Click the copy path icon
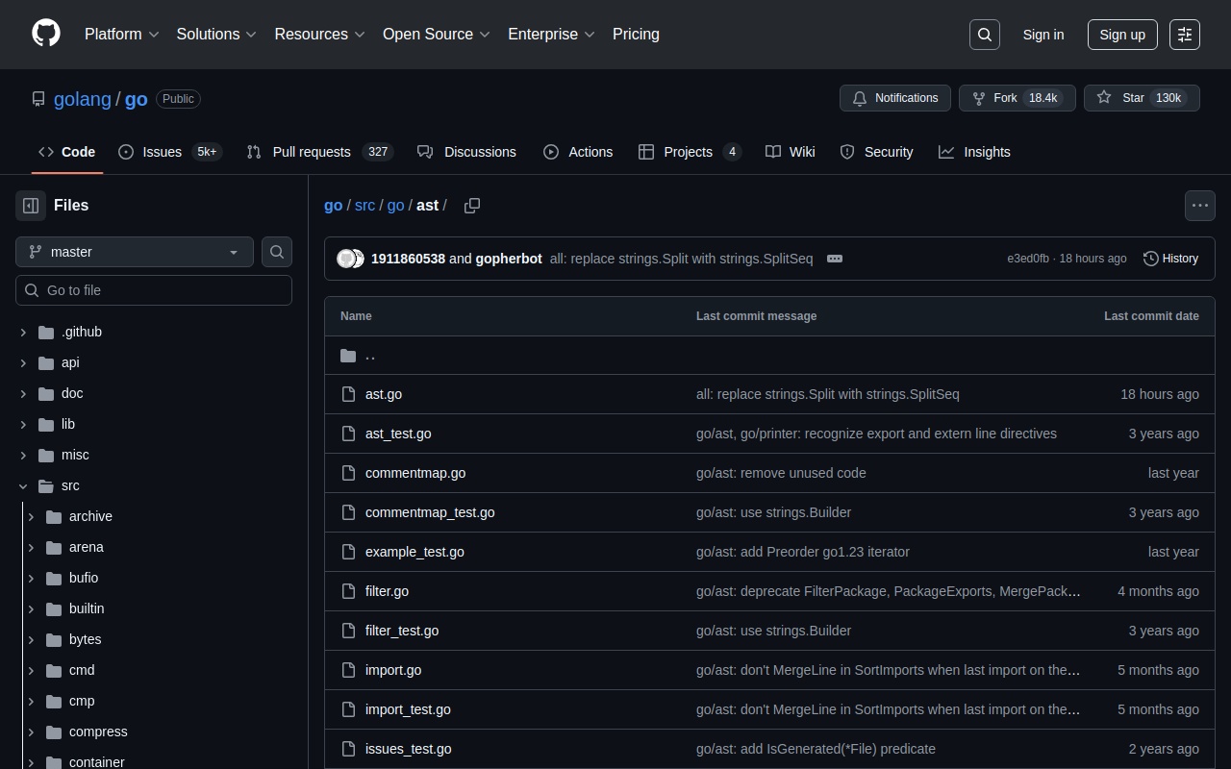 [x=472, y=206]
